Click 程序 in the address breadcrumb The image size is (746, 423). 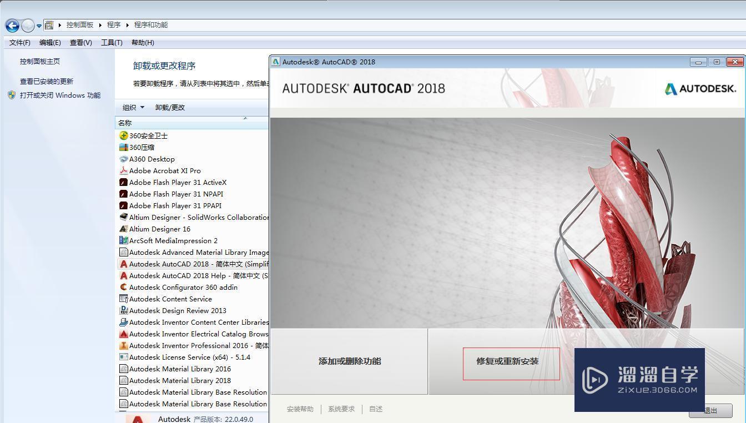click(114, 25)
